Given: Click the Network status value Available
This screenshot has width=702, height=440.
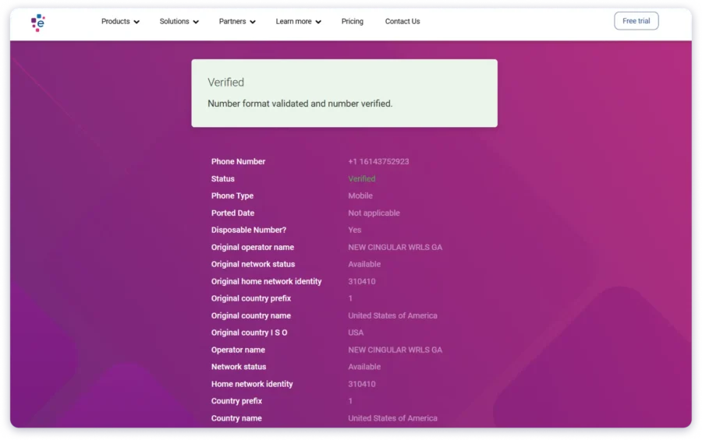Looking at the screenshot, I should 364,367.
